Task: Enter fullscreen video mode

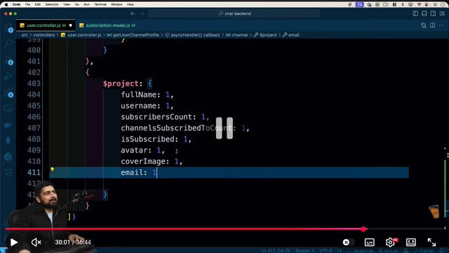Action: click(x=432, y=242)
